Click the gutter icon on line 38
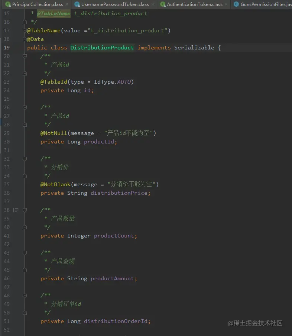Viewport: 292px width, 336px height. coord(16,210)
